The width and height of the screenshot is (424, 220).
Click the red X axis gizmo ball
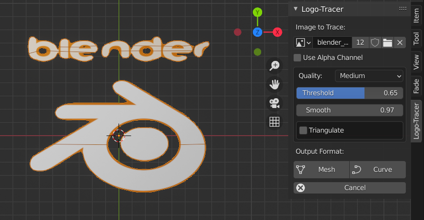point(277,32)
